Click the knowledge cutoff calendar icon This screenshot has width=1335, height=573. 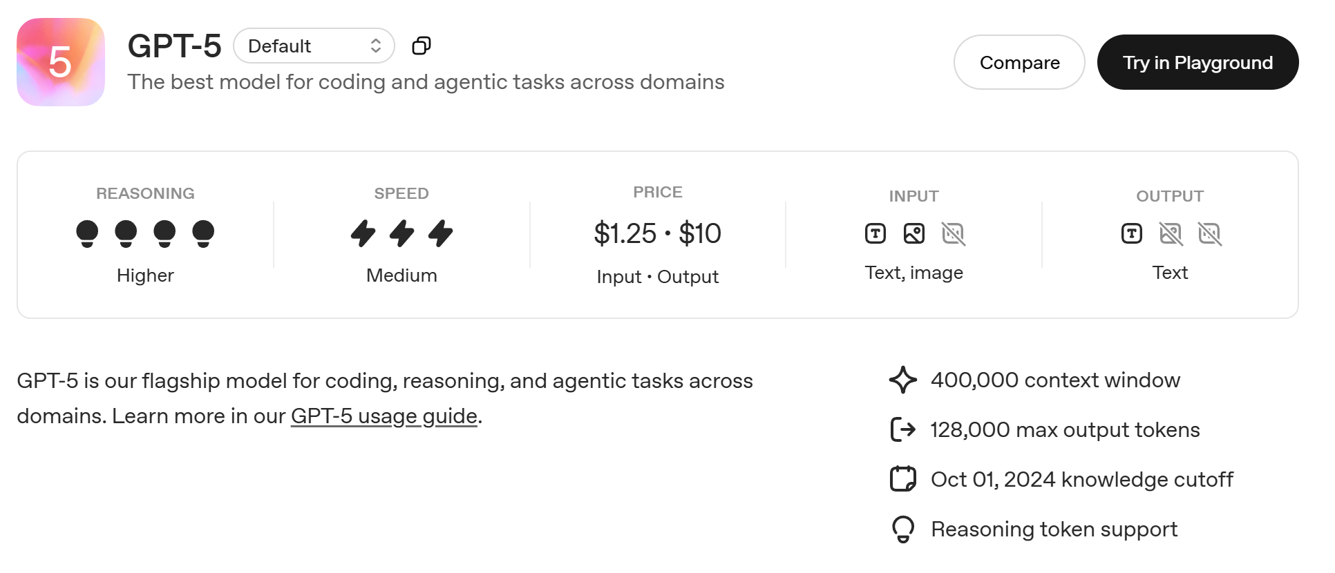902,479
